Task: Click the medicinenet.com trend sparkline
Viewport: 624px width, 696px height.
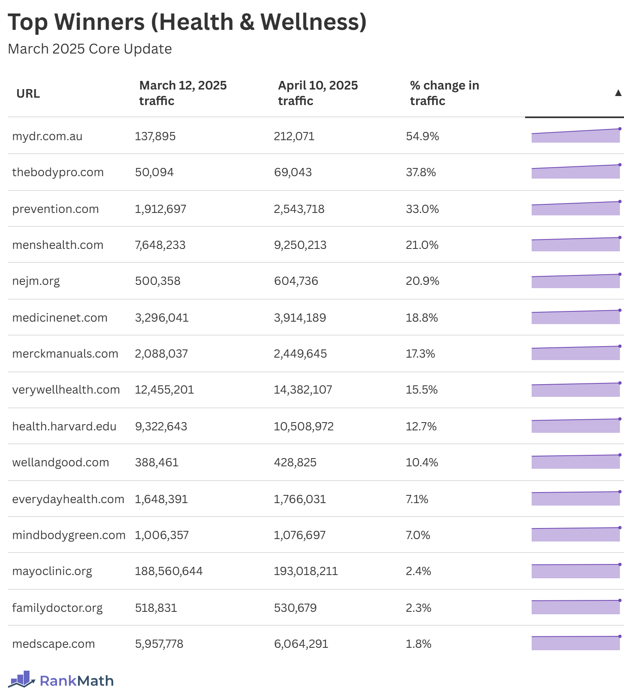Action: point(576,317)
